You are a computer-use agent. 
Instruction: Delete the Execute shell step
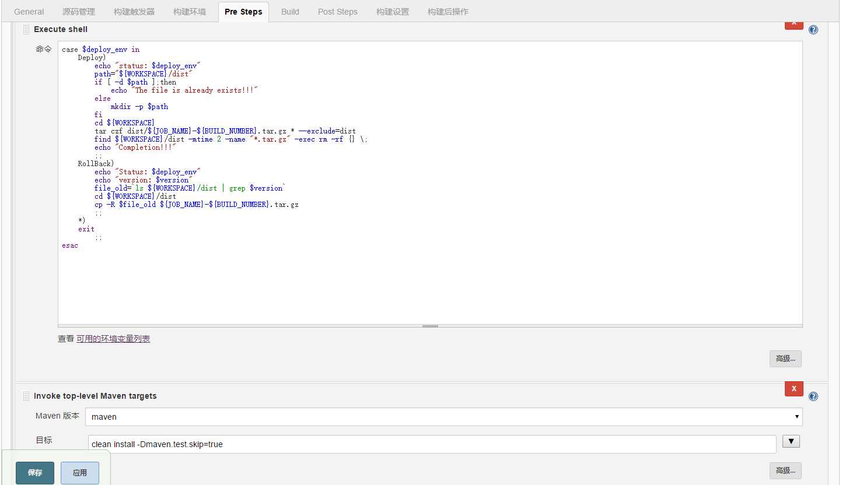click(794, 24)
